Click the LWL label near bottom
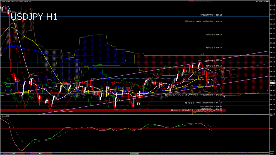276x155 pixels. pos(194,112)
